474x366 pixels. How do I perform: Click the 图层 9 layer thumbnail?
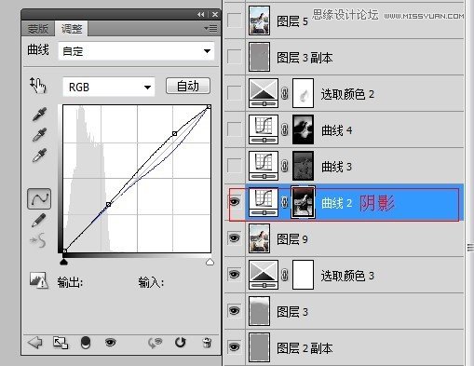(x=259, y=238)
